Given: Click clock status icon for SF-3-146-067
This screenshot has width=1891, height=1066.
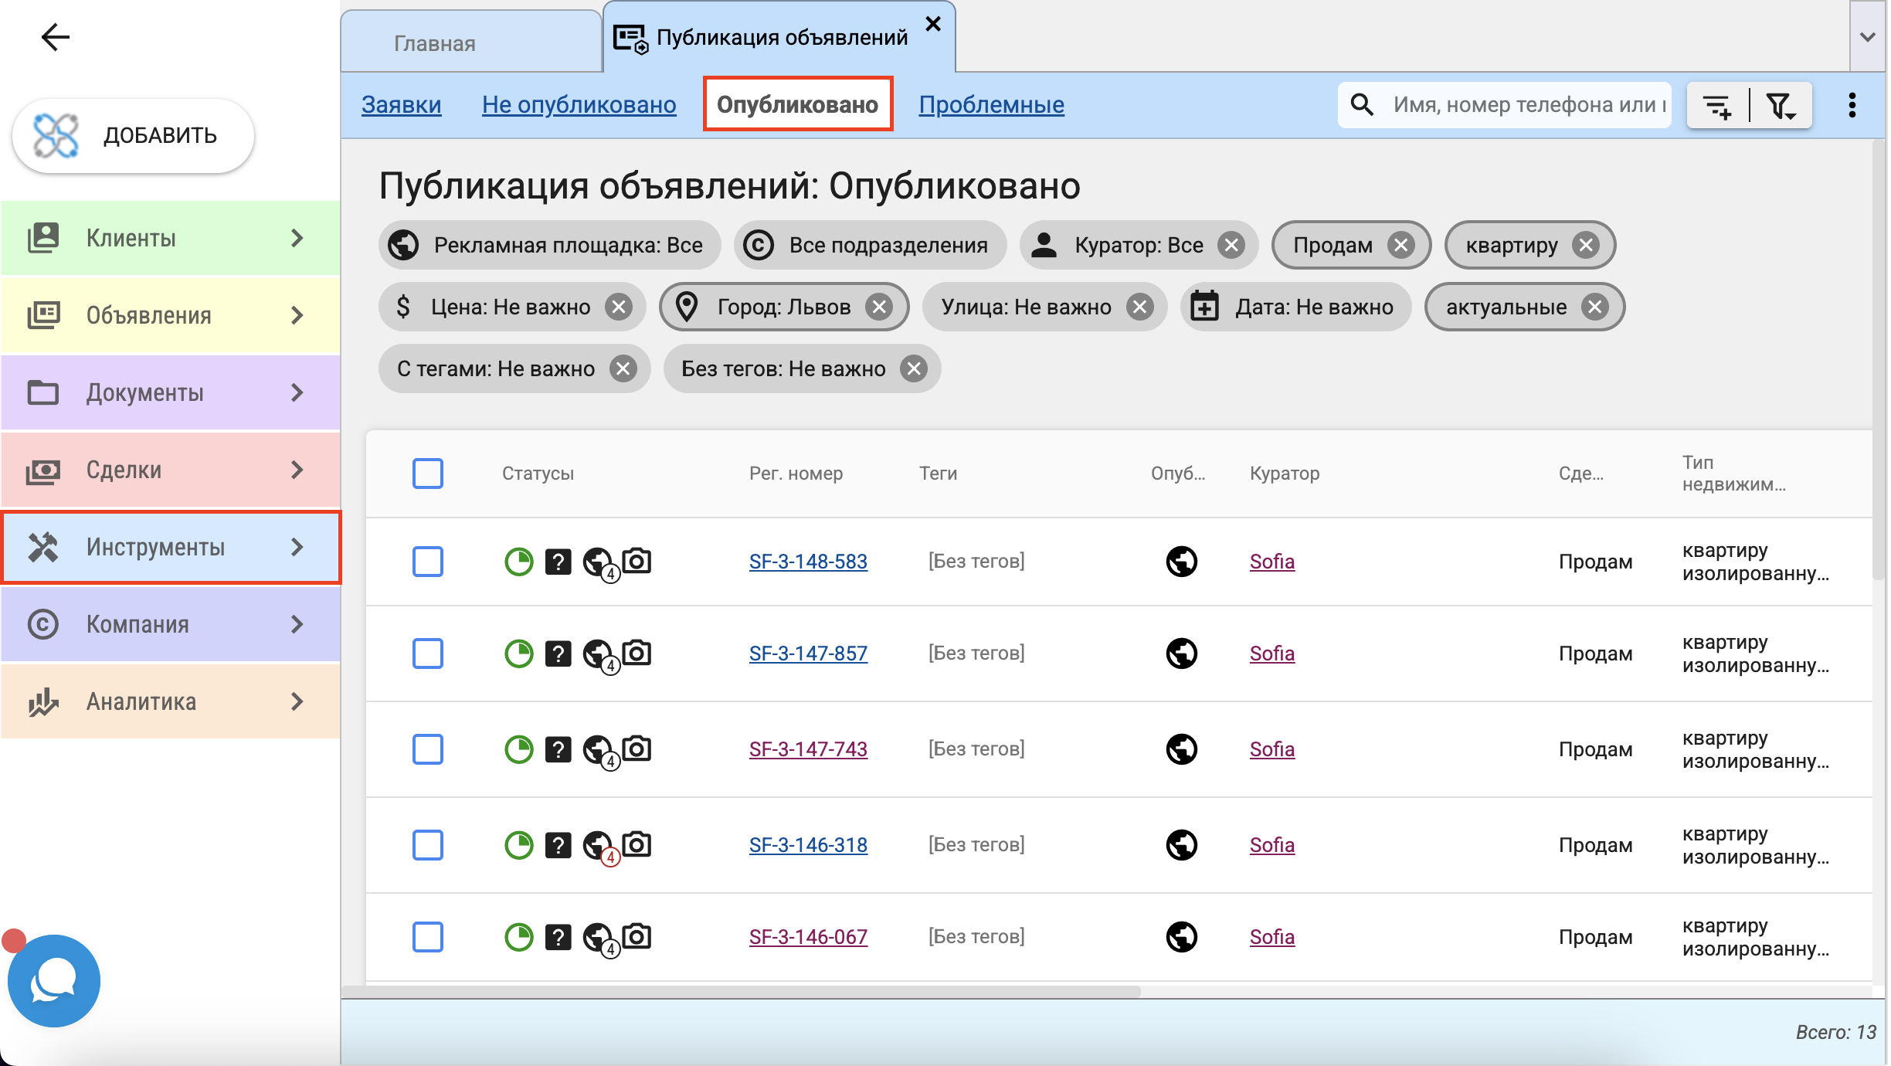Looking at the screenshot, I should (x=518, y=937).
